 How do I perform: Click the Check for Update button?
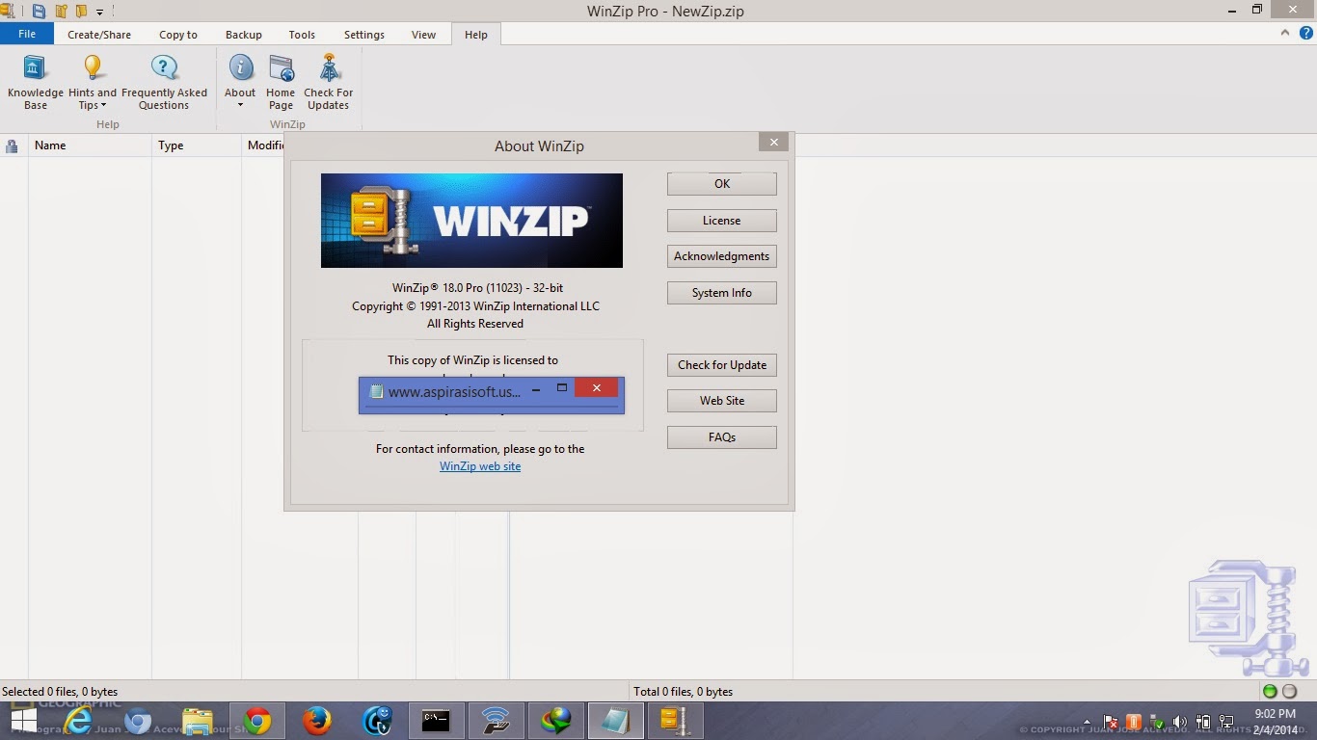(x=722, y=365)
